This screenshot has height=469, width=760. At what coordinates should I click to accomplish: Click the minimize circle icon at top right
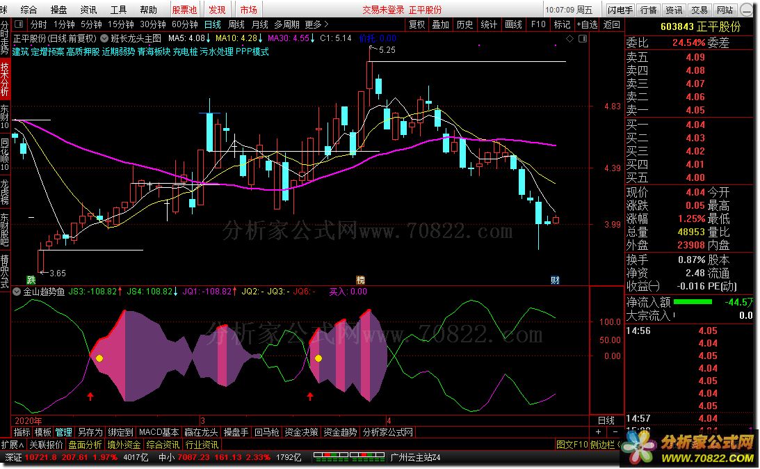point(747,10)
